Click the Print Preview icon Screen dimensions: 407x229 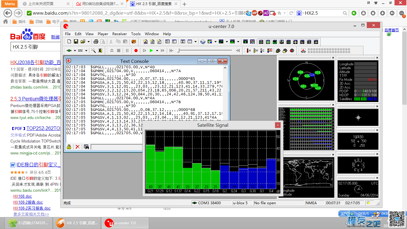103,41
